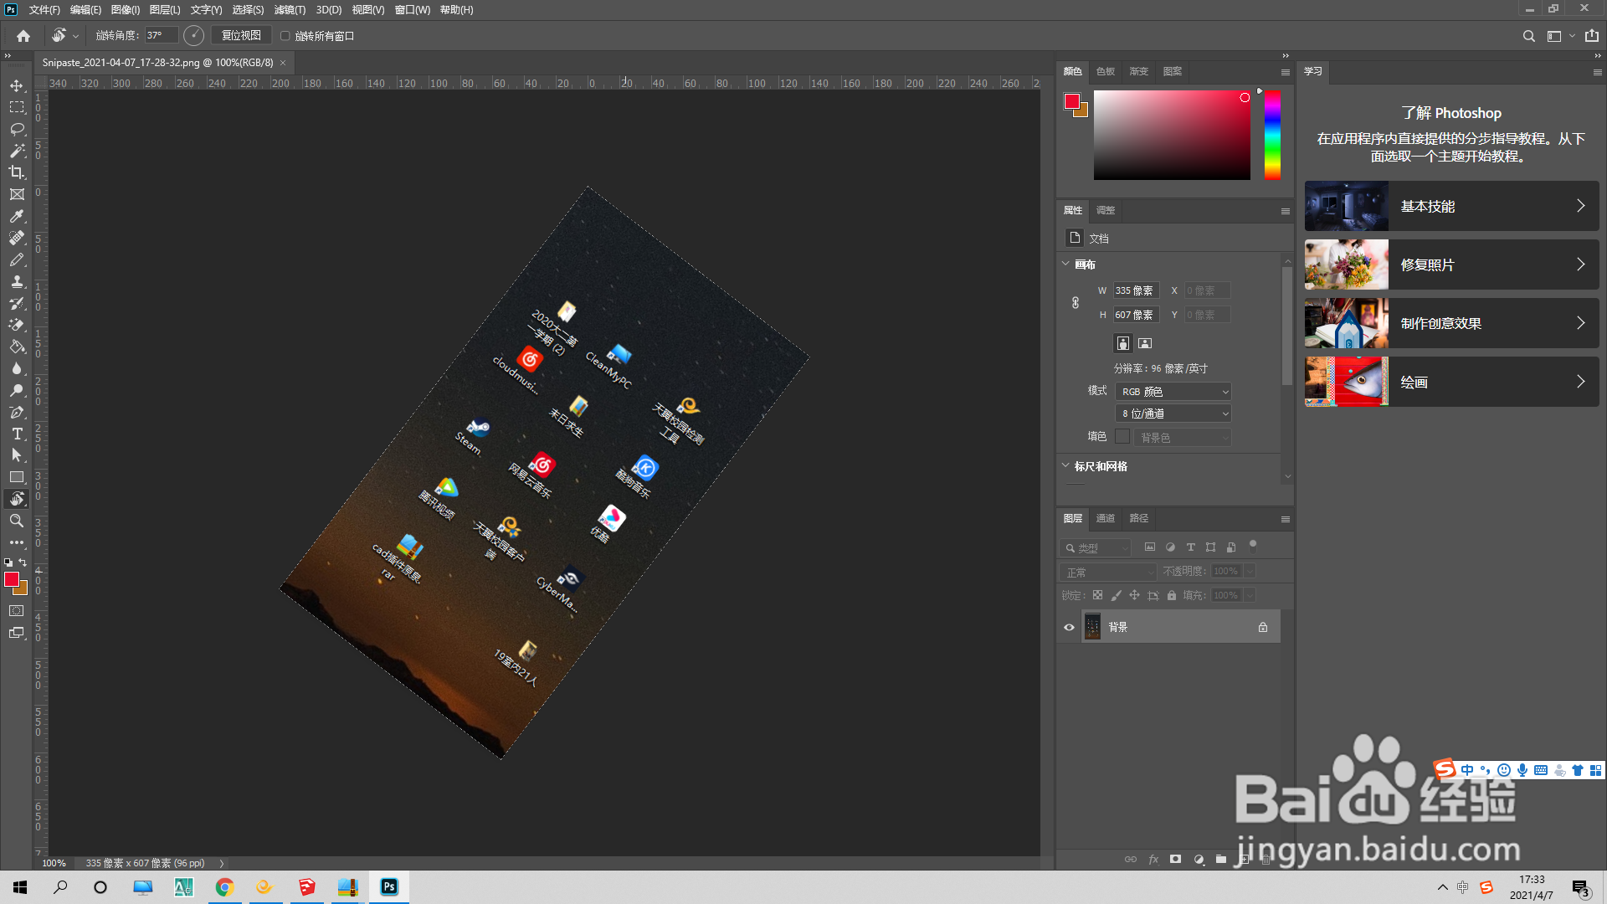The width and height of the screenshot is (1607, 904).
Task: Open the layer blend mode 正常 dropdown
Action: tap(1107, 572)
